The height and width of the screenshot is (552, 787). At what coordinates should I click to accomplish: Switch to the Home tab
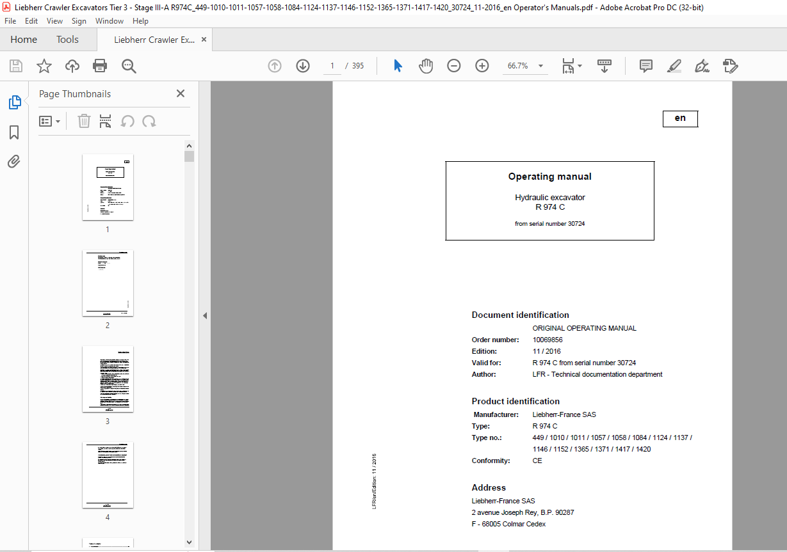pyautogui.click(x=24, y=40)
